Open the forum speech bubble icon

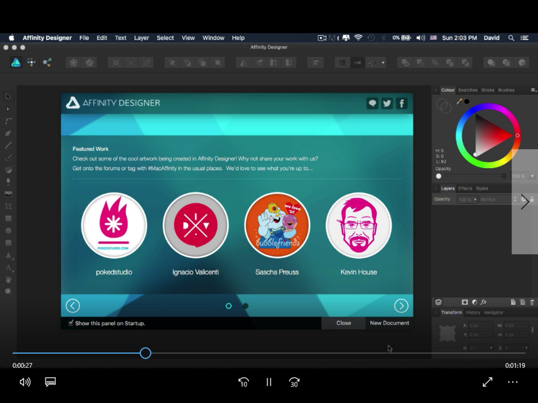[x=372, y=103]
